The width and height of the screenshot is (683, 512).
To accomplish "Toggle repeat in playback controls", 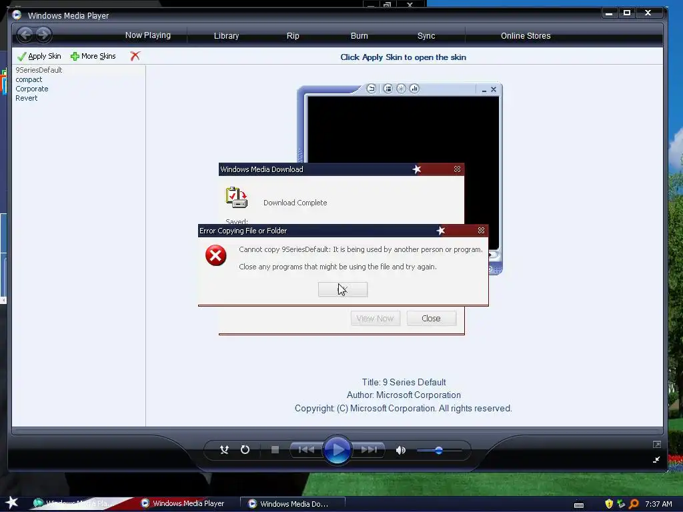I will tap(245, 450).
